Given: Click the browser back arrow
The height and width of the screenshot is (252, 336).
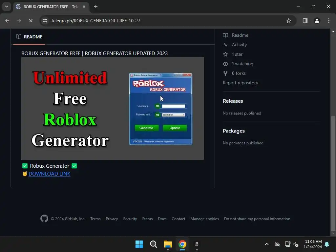Looking at the screenshot, I should 7,21.
